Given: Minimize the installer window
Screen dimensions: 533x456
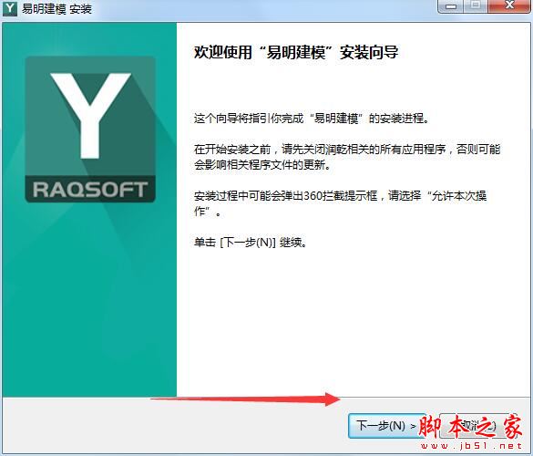Looking at the screenshot, I should 451,6.
